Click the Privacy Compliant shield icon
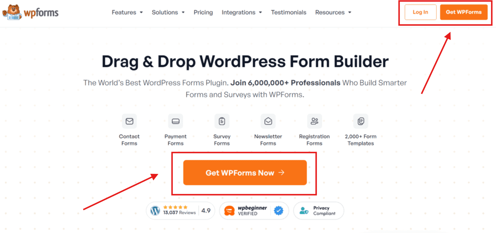496x233 pixels. click(304, 211)
